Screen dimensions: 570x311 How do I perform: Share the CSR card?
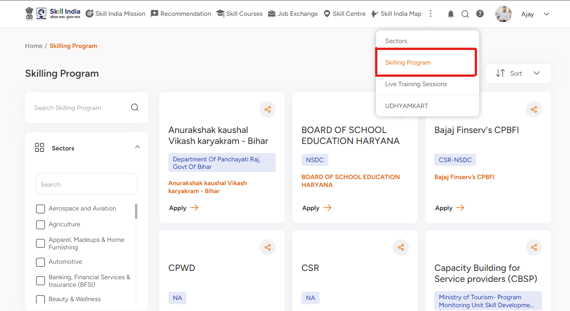click(x=401, y=248)
